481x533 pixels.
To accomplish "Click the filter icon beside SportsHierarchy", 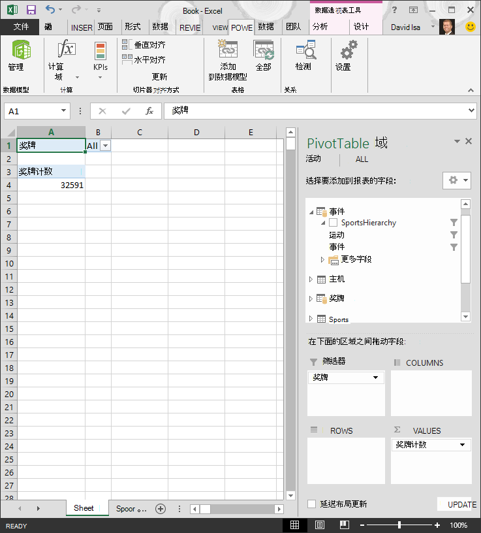I will pos(454,223).
